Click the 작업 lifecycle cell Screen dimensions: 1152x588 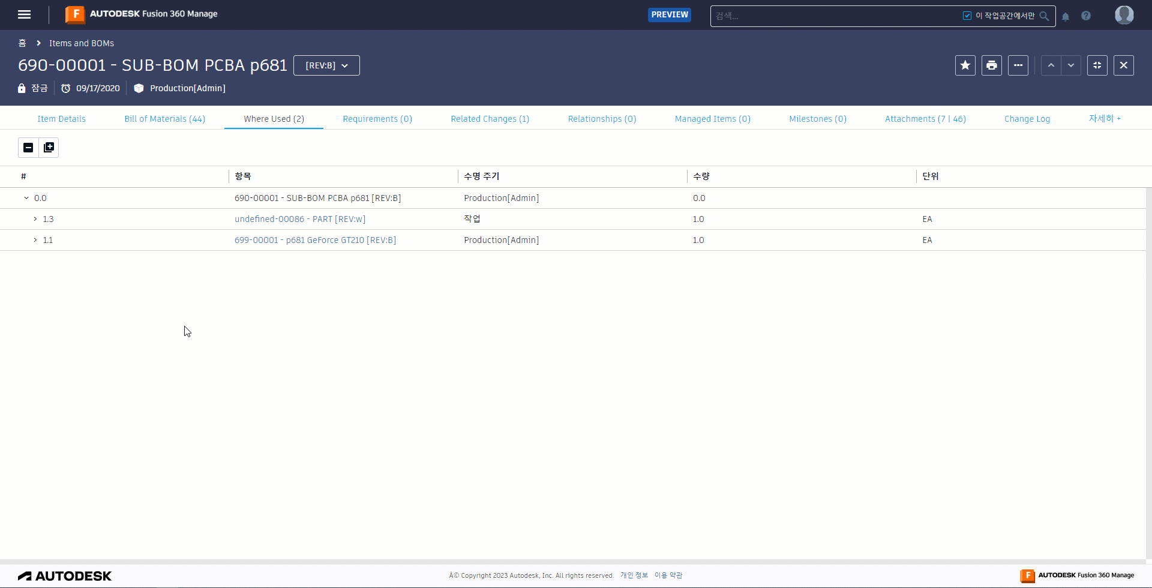pos(472,219)
